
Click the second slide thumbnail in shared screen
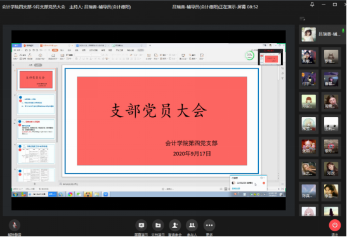coord(36,105)
